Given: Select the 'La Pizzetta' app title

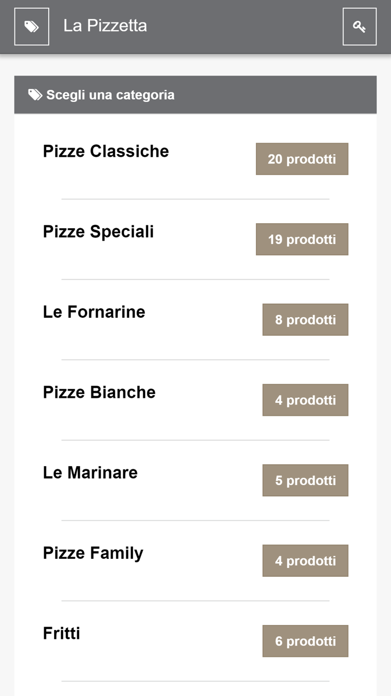Looking at the screenshot, I should point(106,25).
